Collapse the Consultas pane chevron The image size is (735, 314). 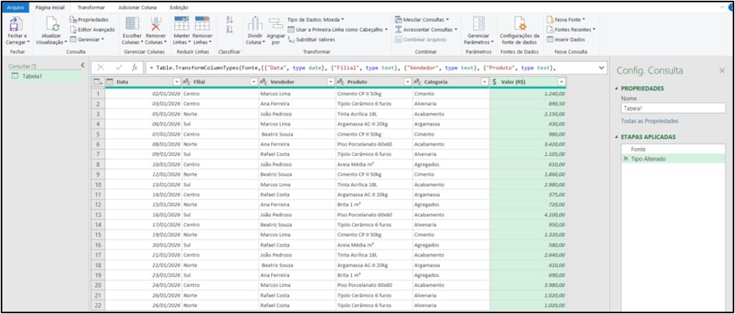82,66
